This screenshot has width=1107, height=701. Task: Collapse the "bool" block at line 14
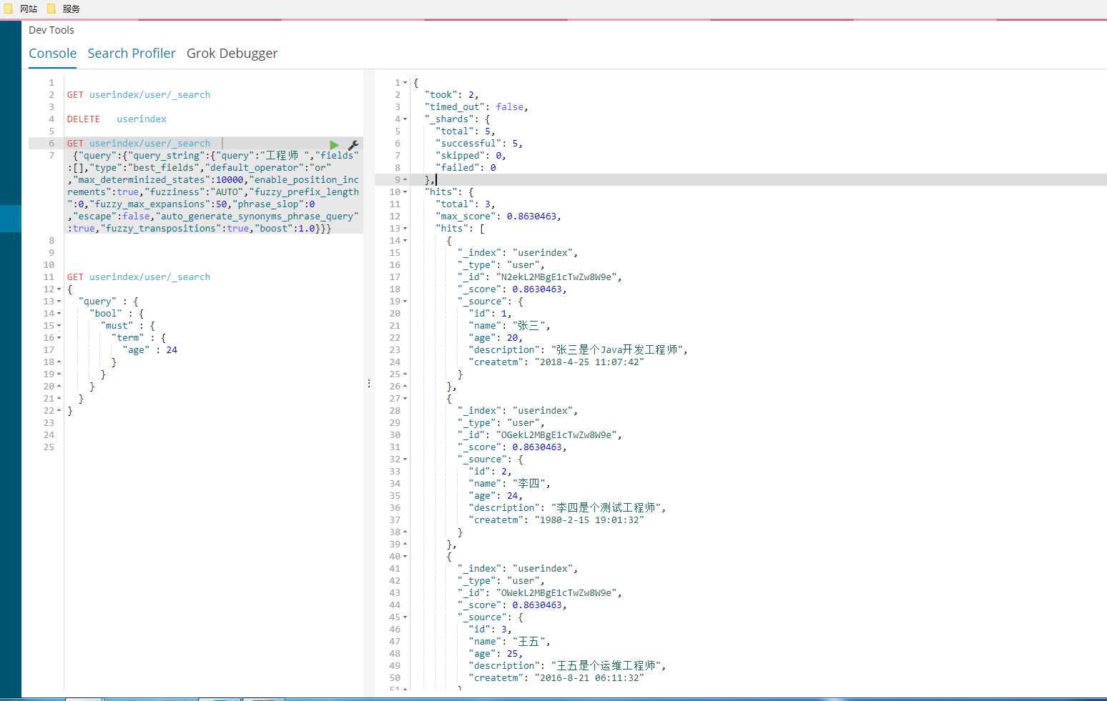point(59,314)
